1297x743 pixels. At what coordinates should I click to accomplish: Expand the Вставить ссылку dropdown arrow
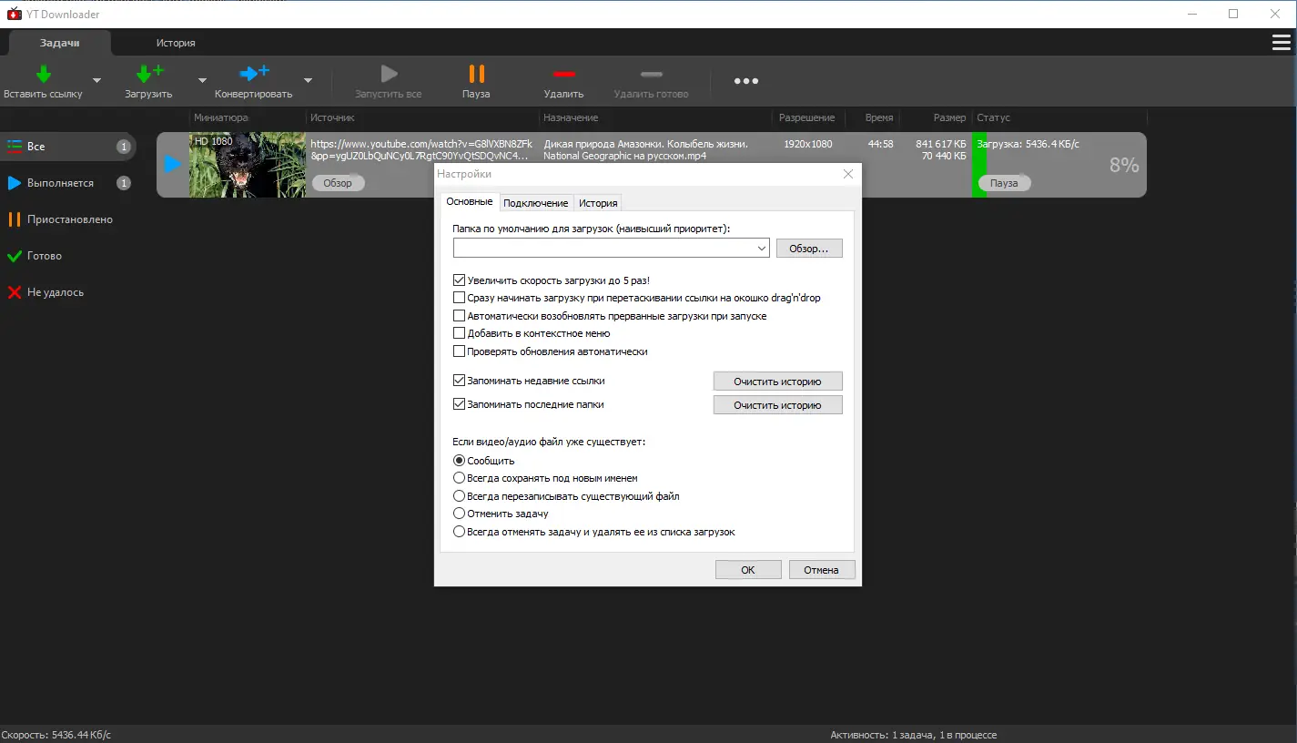pyautogui.click(x=97, y=80)
